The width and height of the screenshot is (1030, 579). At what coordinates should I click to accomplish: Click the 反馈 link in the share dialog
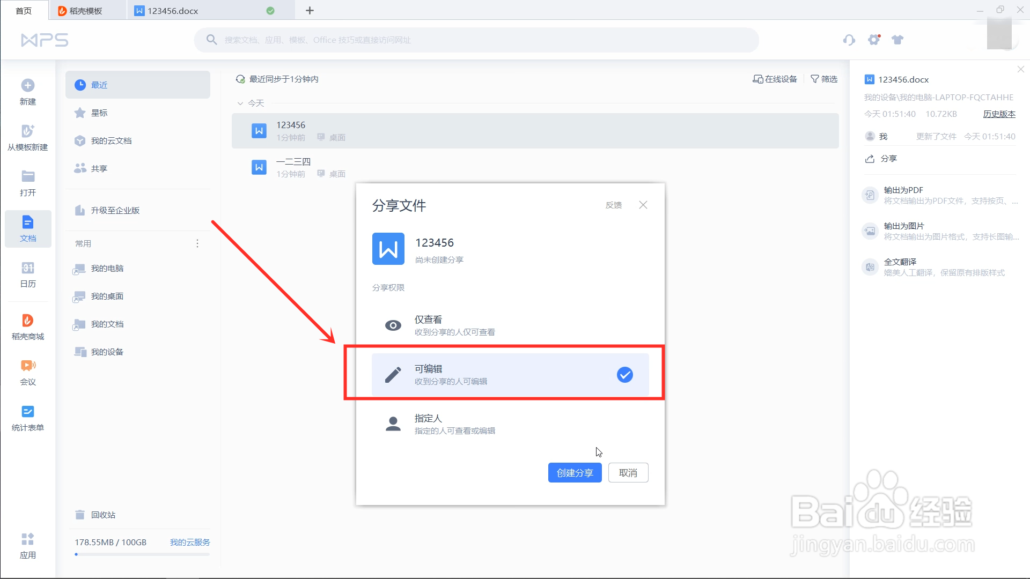coord(614,205)
